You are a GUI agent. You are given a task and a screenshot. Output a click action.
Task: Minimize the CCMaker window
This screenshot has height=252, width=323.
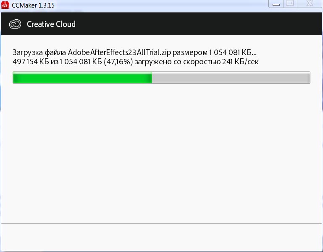(x=276, y=4)
